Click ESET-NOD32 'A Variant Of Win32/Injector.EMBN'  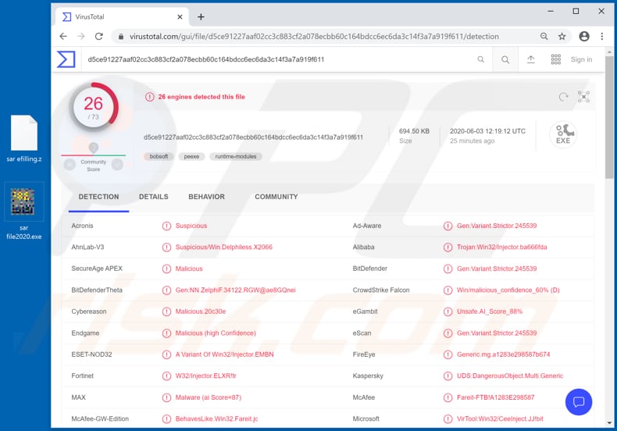(x=225, y=354)
